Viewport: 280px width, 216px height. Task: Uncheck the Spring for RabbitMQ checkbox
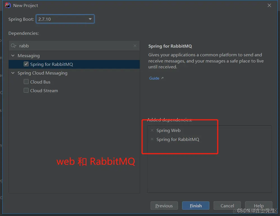coord(26,64)
